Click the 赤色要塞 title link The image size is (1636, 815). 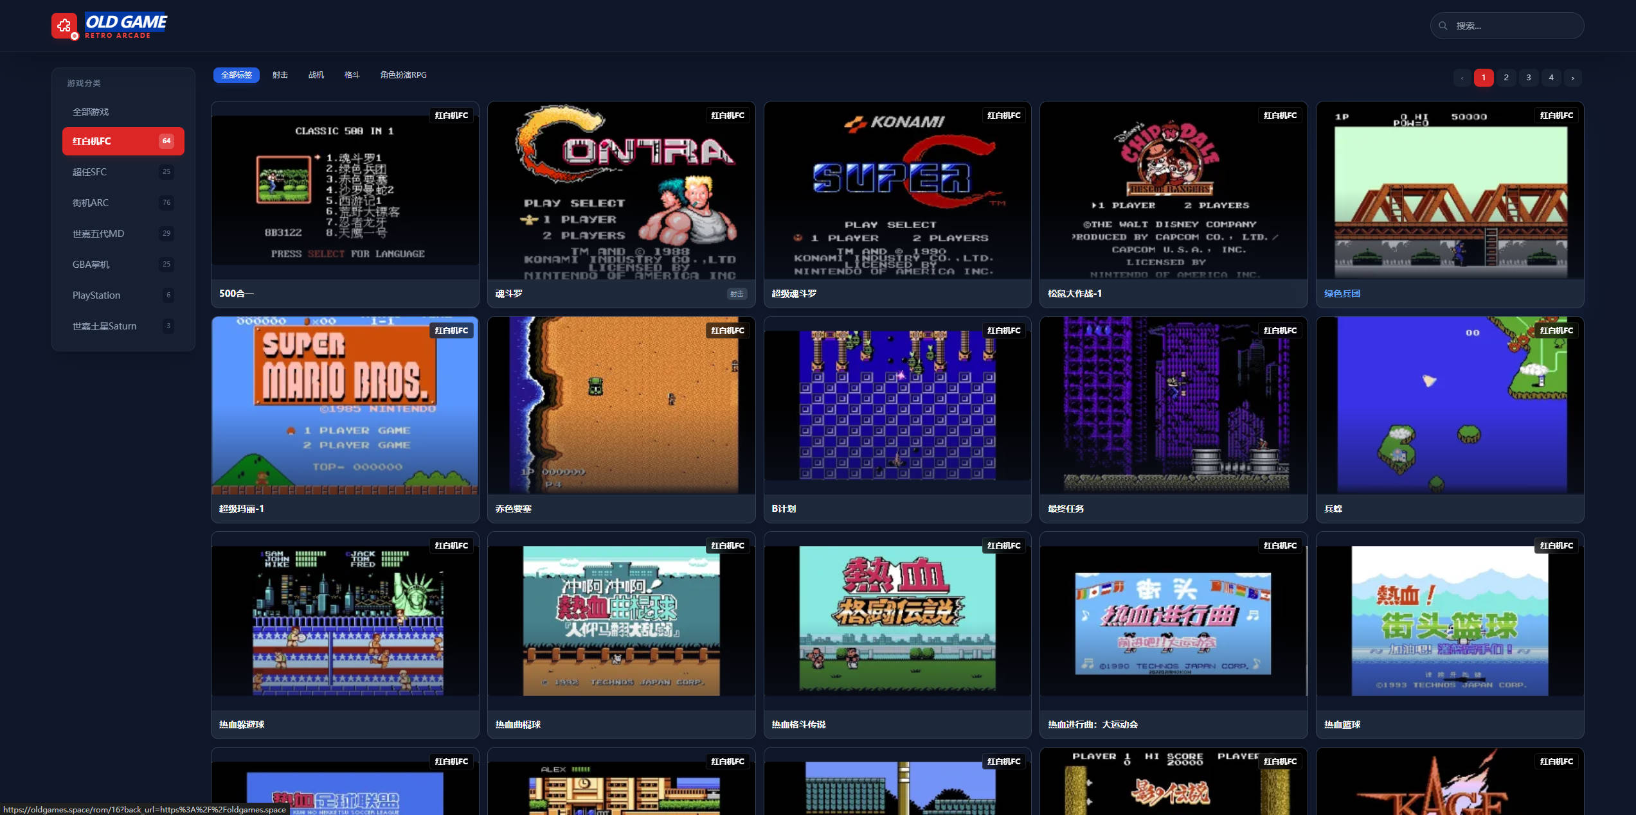pos(514,509)
